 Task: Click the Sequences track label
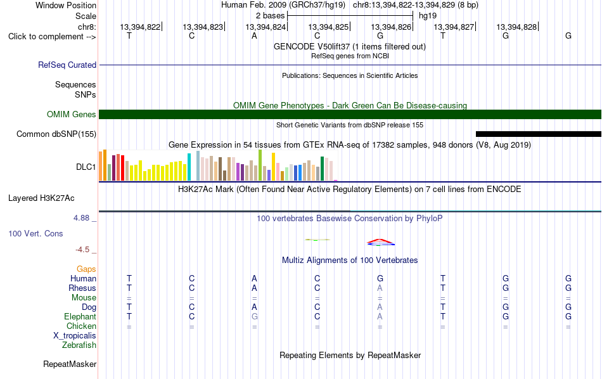coord(75,84)
